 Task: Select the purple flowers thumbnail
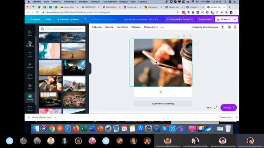74,100
